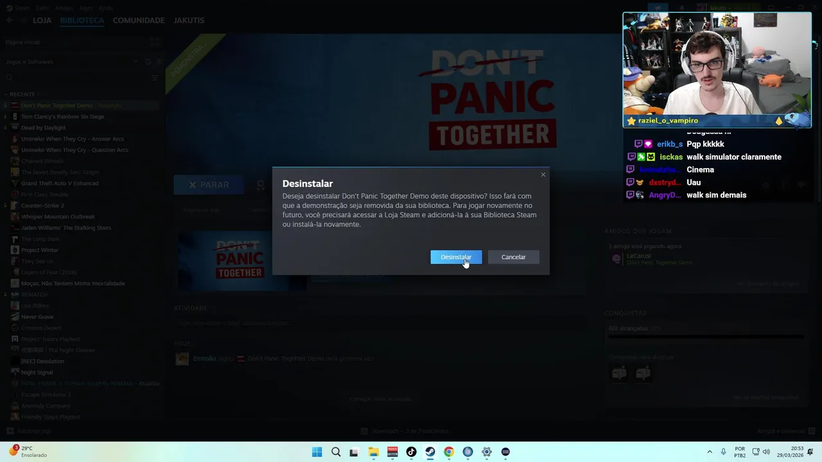Viewport: 822px width, 462px height.
Task: Open File Explorer from taskbar
Action: click(x=373, y=452)
